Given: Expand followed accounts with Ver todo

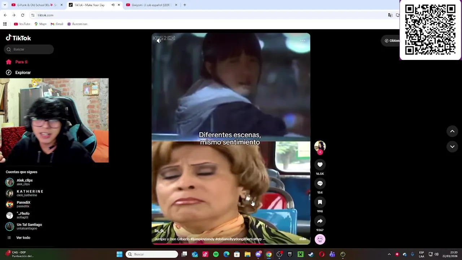Looking at the screenshot, I should coord(19,238).
